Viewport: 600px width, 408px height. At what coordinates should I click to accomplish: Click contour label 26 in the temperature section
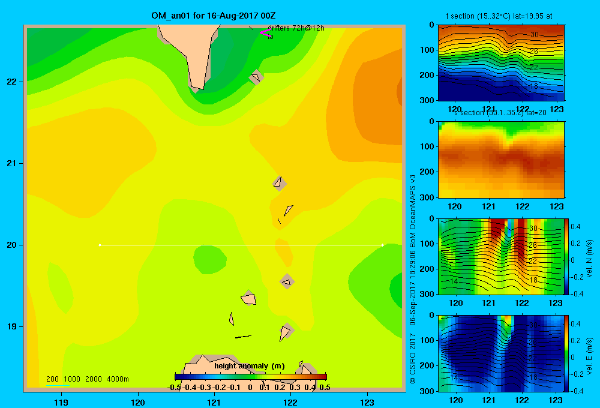coord(534,51)
